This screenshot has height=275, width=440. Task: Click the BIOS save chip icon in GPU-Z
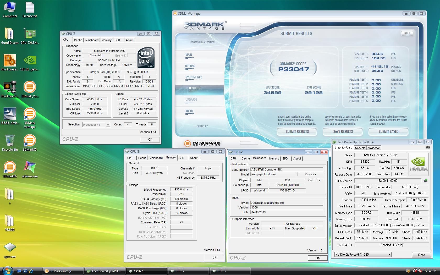click(x=426, y=180)
